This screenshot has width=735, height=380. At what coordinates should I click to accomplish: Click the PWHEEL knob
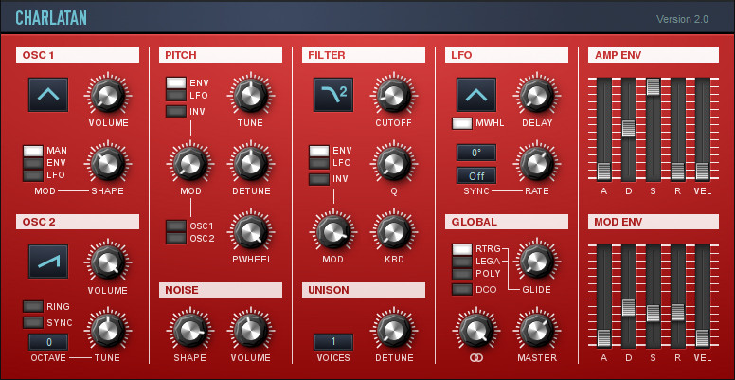[250, 231]
